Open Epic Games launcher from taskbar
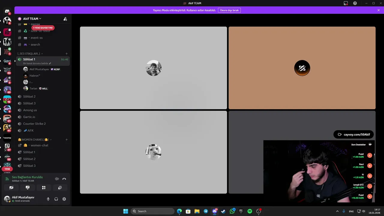This screenshot has width=384, height=216. point(241,211)
